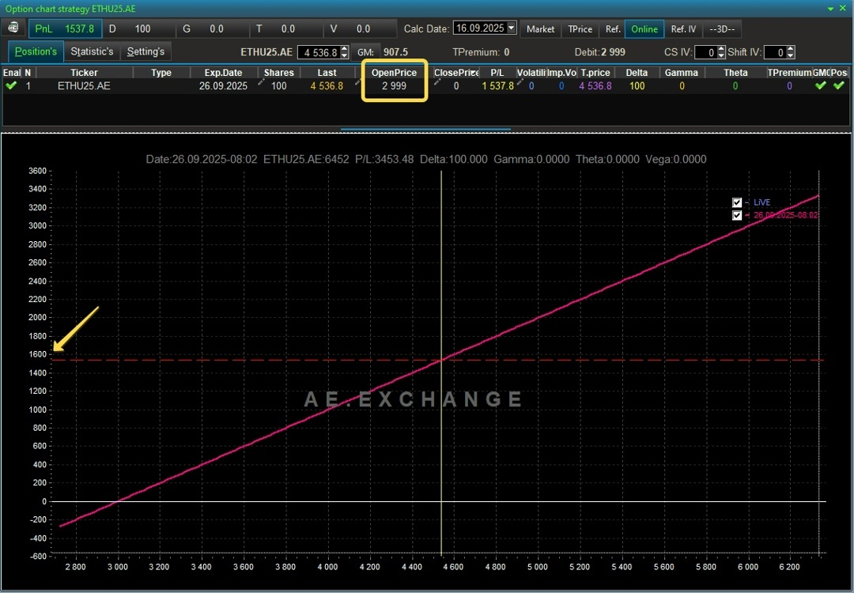
Task: Uncheck the 26.09.2025-08:02 legend checkbox
Action: click(x=737, y=215)
